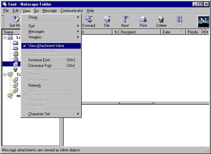Close the open View menu
The width and height of the screenshot is (211, 154).
tap(26, 11)
